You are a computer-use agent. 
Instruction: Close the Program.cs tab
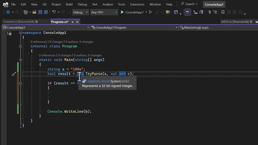[77, 22]
